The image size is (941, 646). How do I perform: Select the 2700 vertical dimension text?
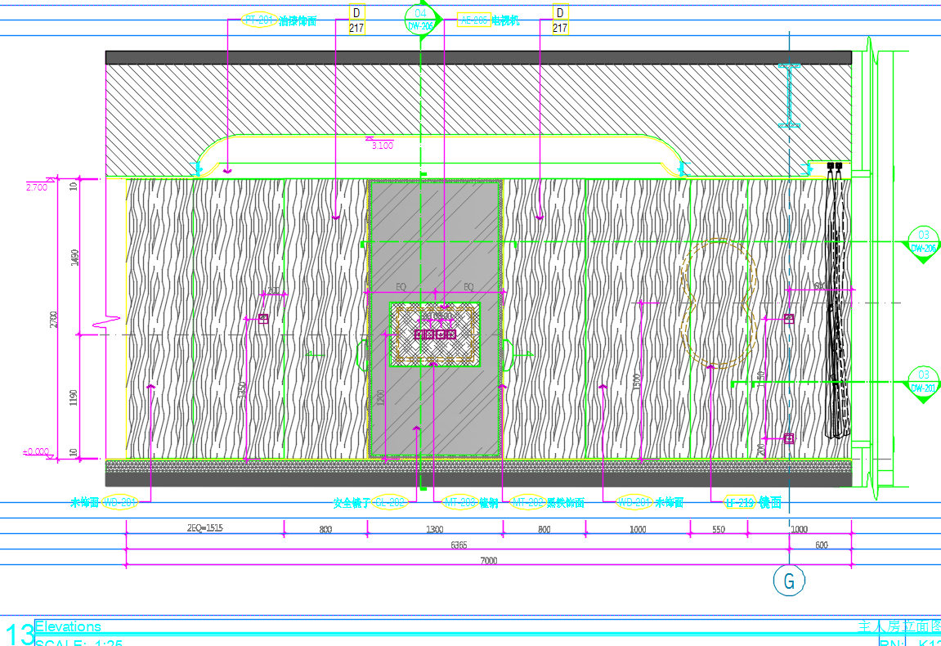[x=54, y=320]
